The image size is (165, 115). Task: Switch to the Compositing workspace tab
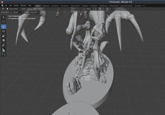coord(114,6)
